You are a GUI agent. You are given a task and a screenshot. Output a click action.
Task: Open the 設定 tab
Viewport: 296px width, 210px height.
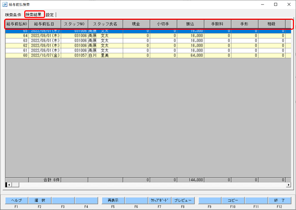pyautogui.click(x=50, y=15)
